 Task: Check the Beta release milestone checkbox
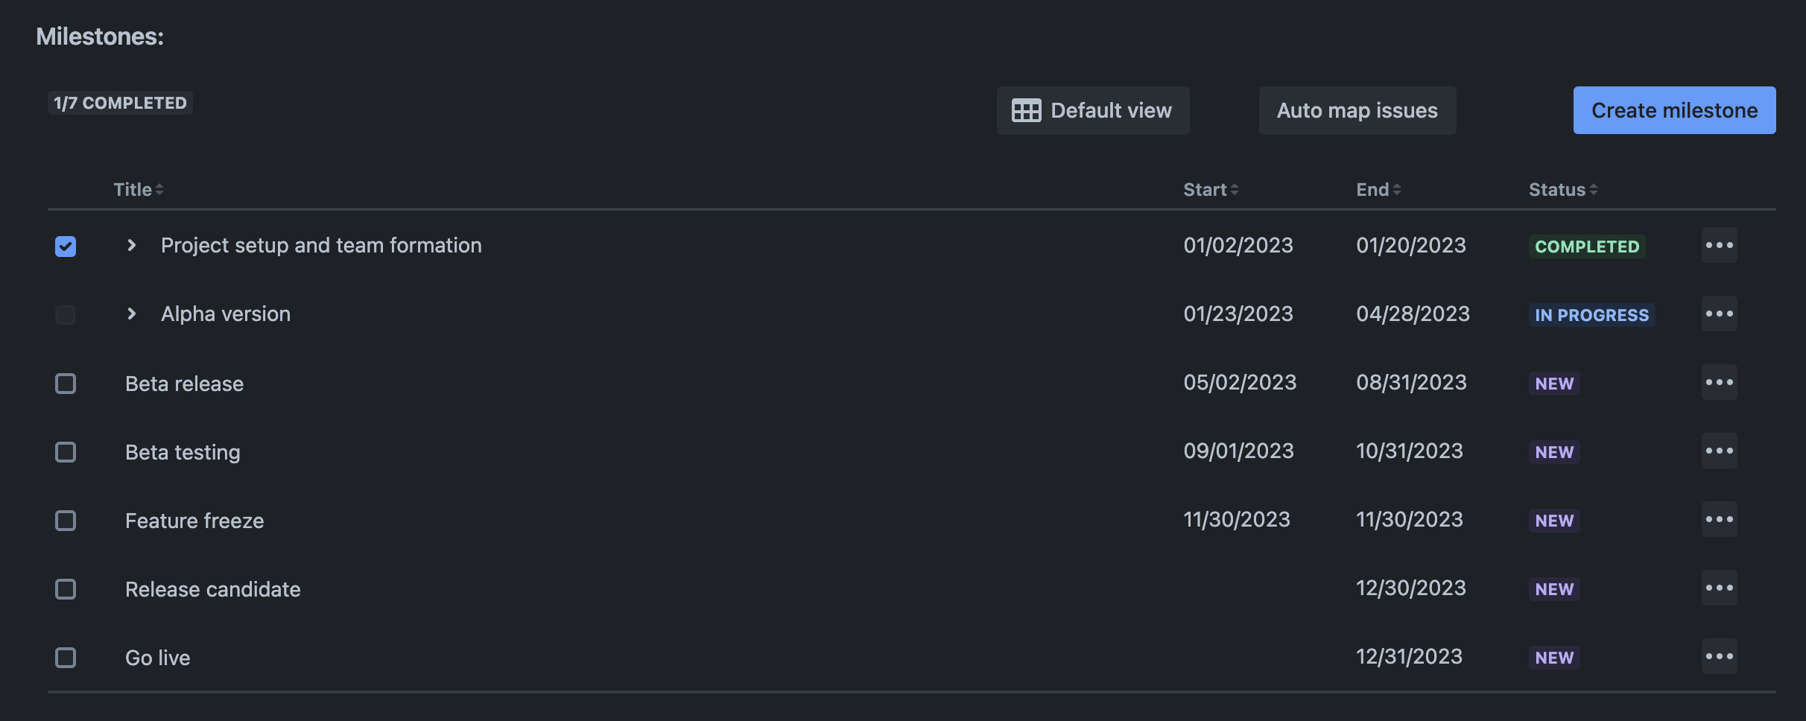point(66,384)
